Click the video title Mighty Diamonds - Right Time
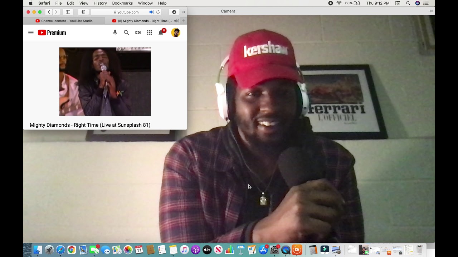 point(90,125)
